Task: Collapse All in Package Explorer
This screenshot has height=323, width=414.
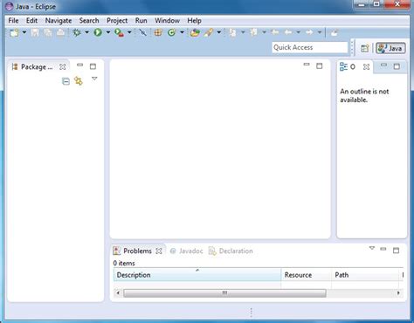Action: tap(66, 81)
